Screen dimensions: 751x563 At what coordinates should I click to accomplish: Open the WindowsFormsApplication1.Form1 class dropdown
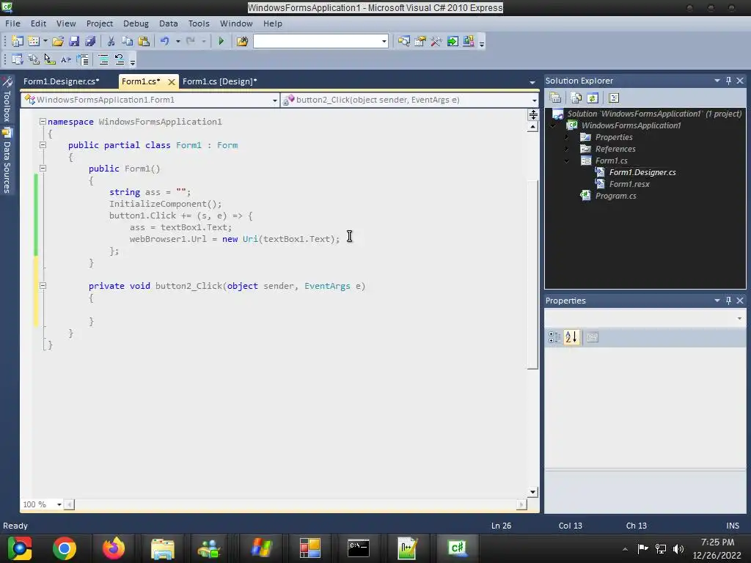(275, 100)
